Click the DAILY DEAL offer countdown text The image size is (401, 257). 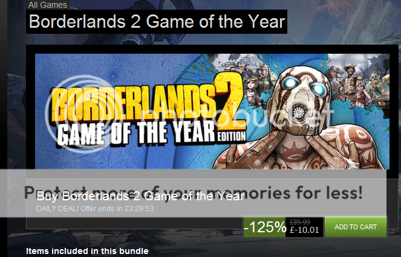point(95,209)
